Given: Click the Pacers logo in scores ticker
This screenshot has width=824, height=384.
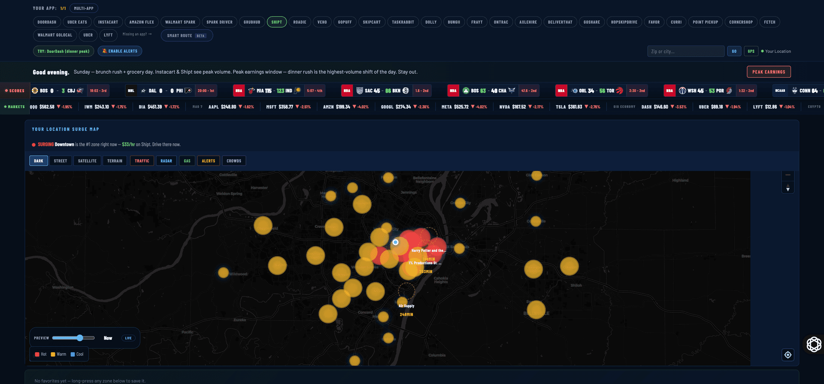Looking at the screenshot, I should [297, 91].
